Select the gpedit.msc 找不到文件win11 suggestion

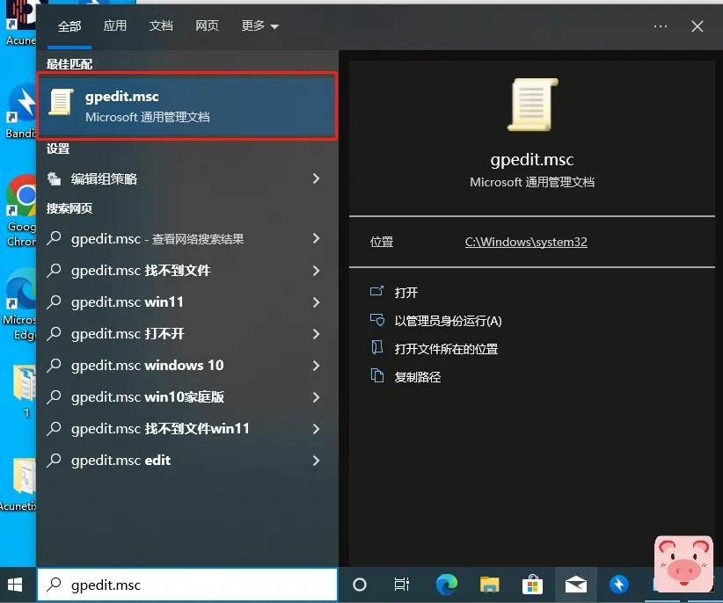coord(187,429)
